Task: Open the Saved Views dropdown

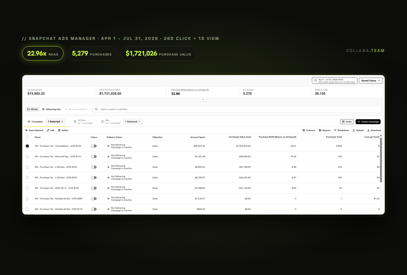Action: [371, 81]
